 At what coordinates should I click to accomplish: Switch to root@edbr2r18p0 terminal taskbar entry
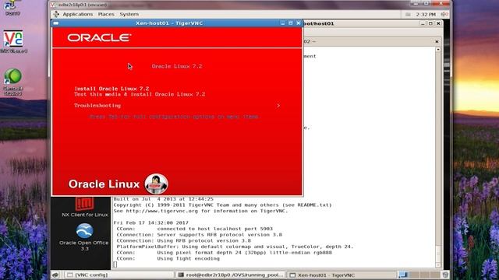pos(231,275)
